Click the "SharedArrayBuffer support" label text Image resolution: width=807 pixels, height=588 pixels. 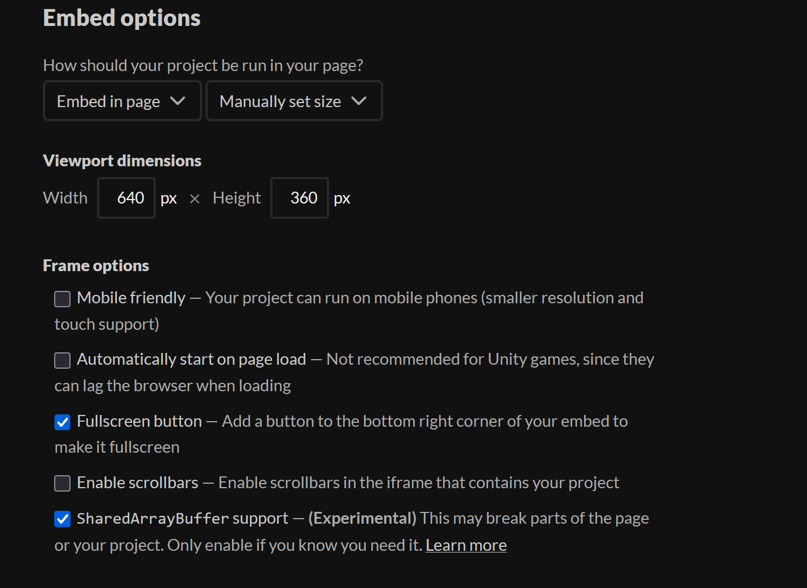(x=182, y=518)
